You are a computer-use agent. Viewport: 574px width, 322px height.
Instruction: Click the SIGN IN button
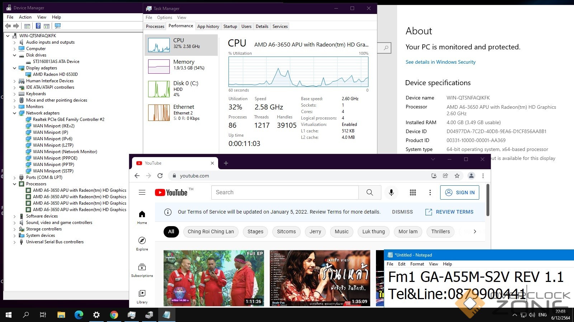pyautogui.click(x=460, y=192)
